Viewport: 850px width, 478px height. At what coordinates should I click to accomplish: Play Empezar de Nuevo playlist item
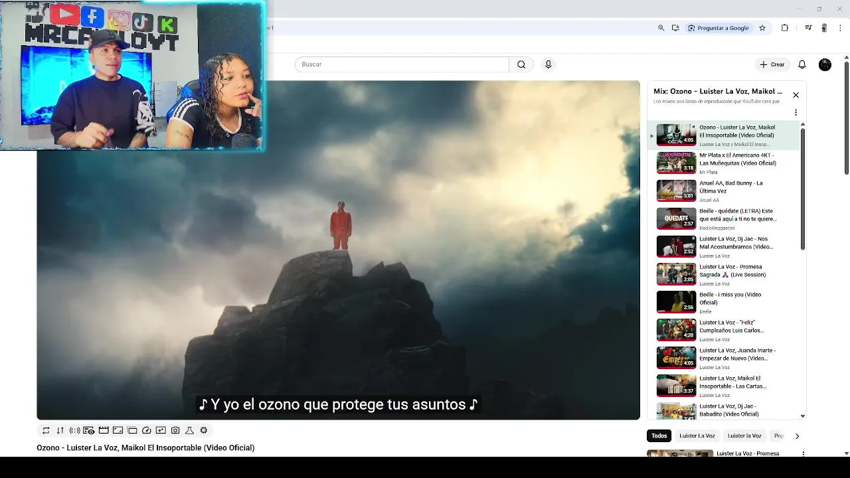click(724, 358)
